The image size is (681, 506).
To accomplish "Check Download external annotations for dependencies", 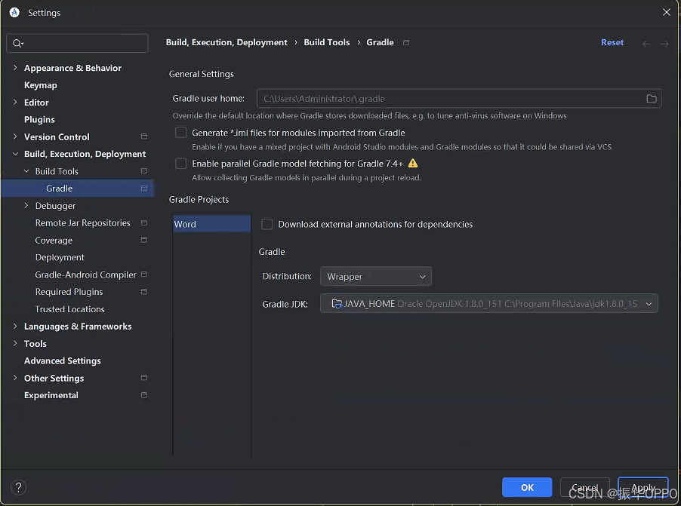I will (x=267, y=224).
